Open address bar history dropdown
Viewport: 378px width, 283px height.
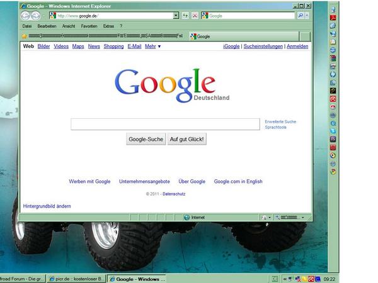click(x=176, y=16)
